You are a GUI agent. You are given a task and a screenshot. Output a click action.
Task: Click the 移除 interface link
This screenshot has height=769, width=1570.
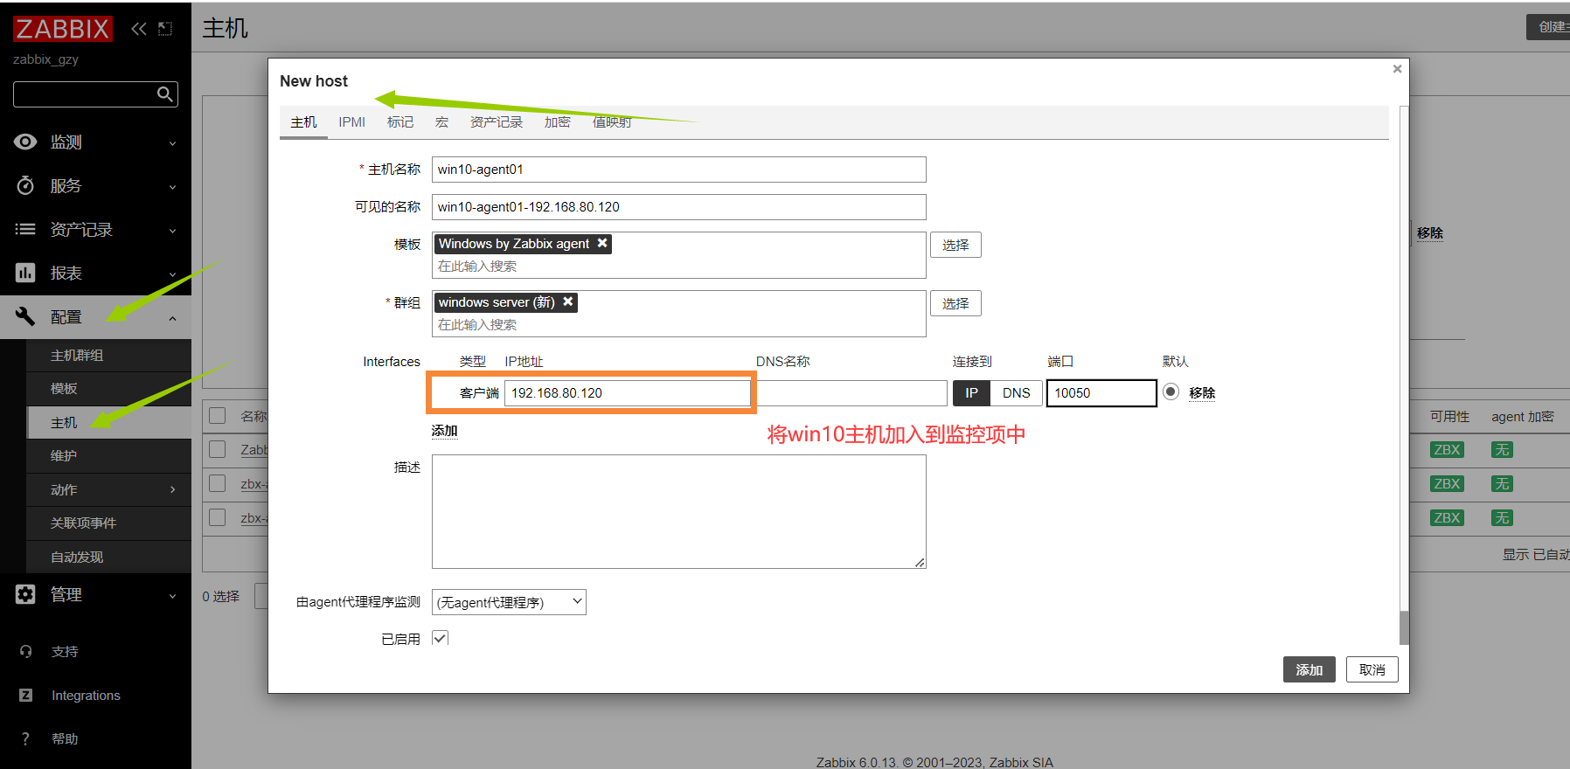[1202, 393]
